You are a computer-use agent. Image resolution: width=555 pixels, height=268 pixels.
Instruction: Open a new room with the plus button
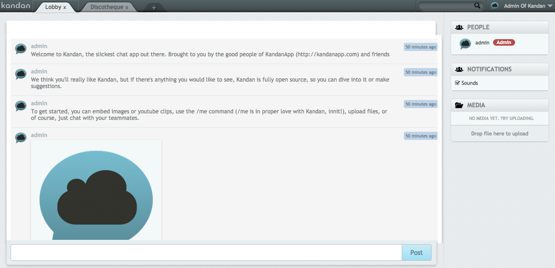[154, 7]
